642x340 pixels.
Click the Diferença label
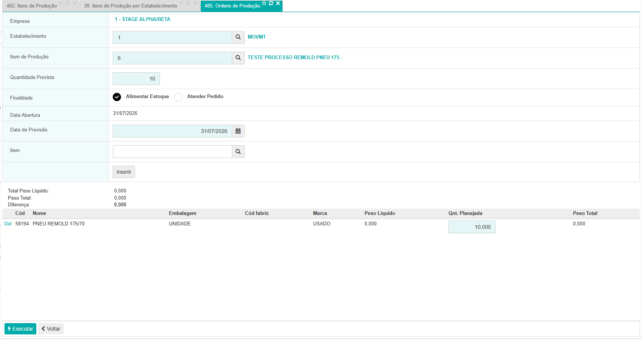coord(19,205)
